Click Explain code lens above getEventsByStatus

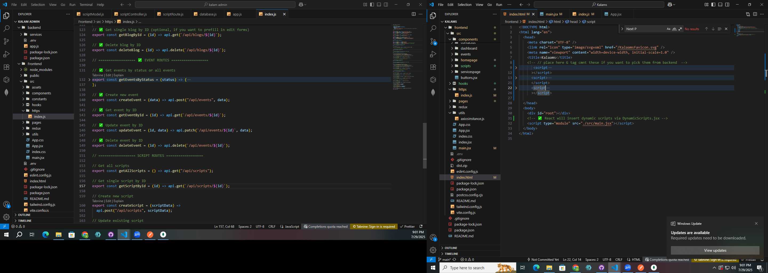pos(119,75)
